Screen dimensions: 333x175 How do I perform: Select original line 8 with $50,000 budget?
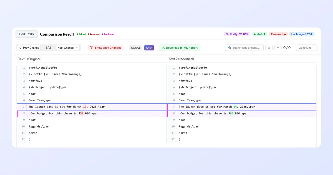(x=92, y=113)
